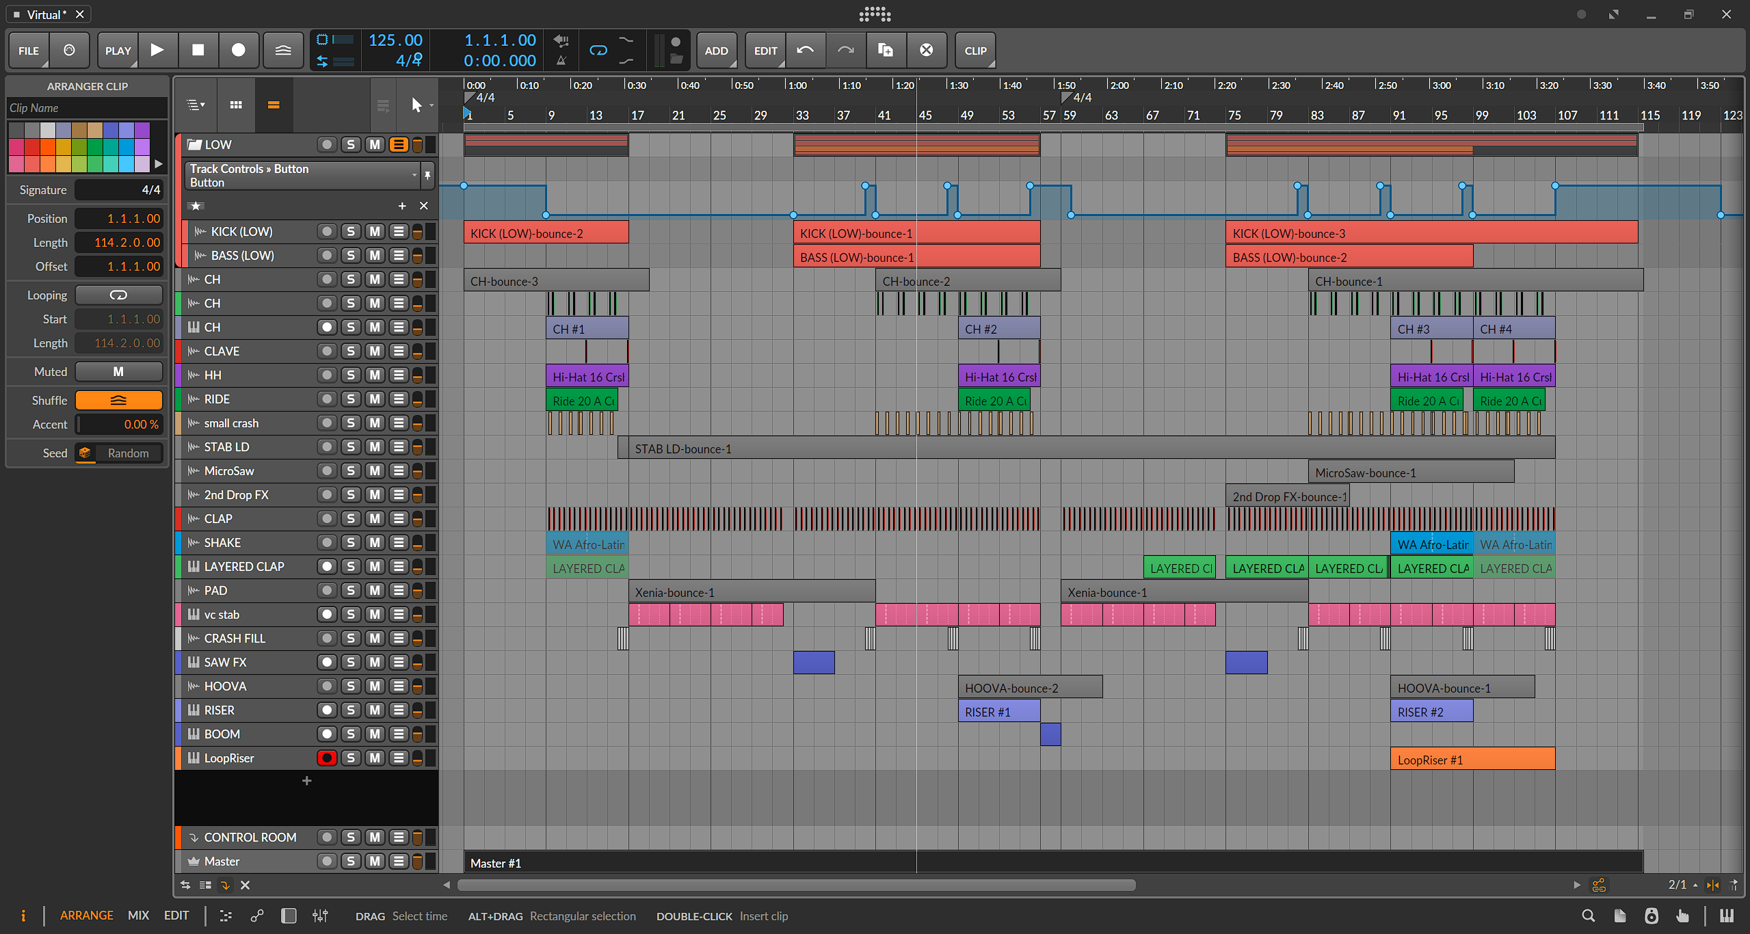This screenshot has height=934, width=1750.
Task: Enable the arranger loop icon
Action: coord(598,50)
